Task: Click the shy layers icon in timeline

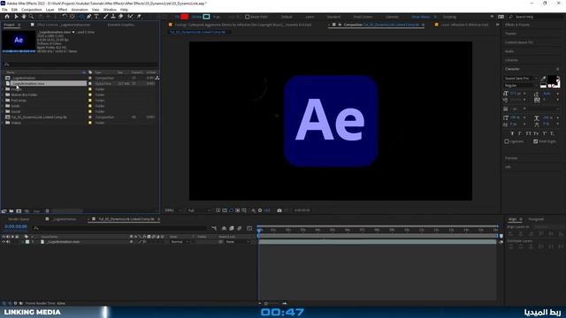Action: [x=224, y=228]
